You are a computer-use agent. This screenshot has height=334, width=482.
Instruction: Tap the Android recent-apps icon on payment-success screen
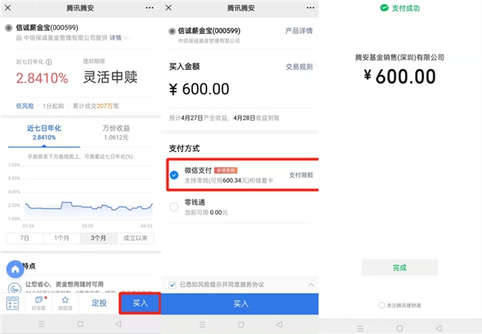(360, 328)
